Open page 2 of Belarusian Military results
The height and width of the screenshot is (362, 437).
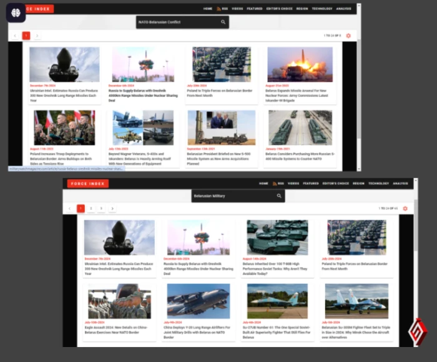pos(91,208)
